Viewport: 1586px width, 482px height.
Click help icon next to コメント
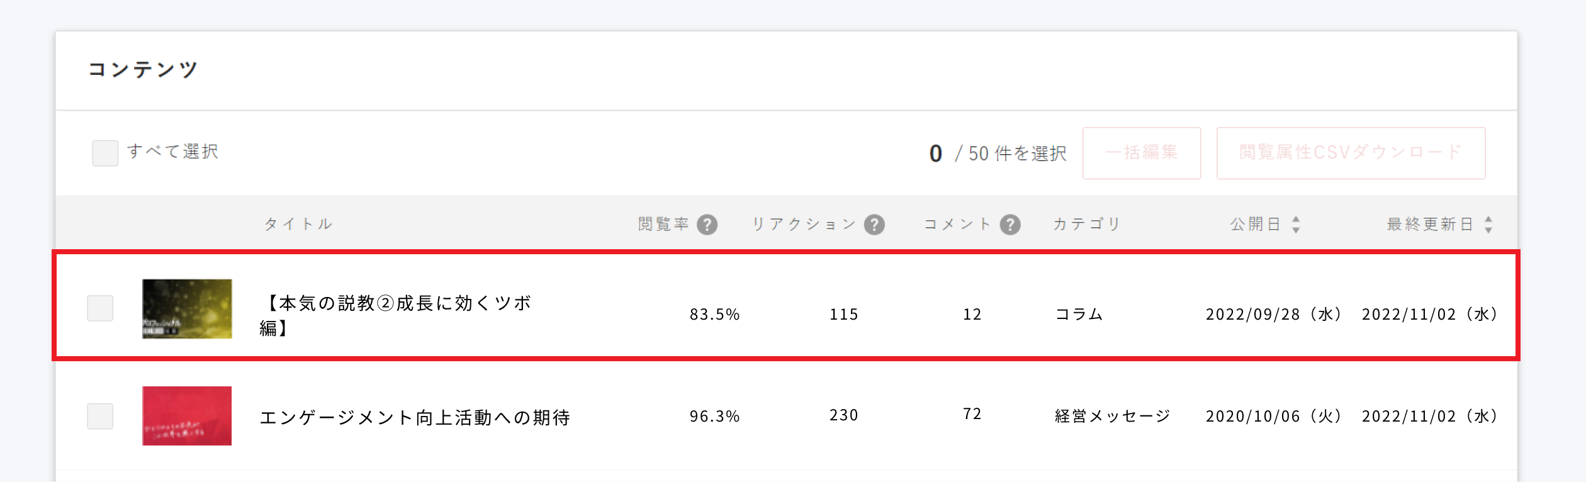pos(1010,225)
